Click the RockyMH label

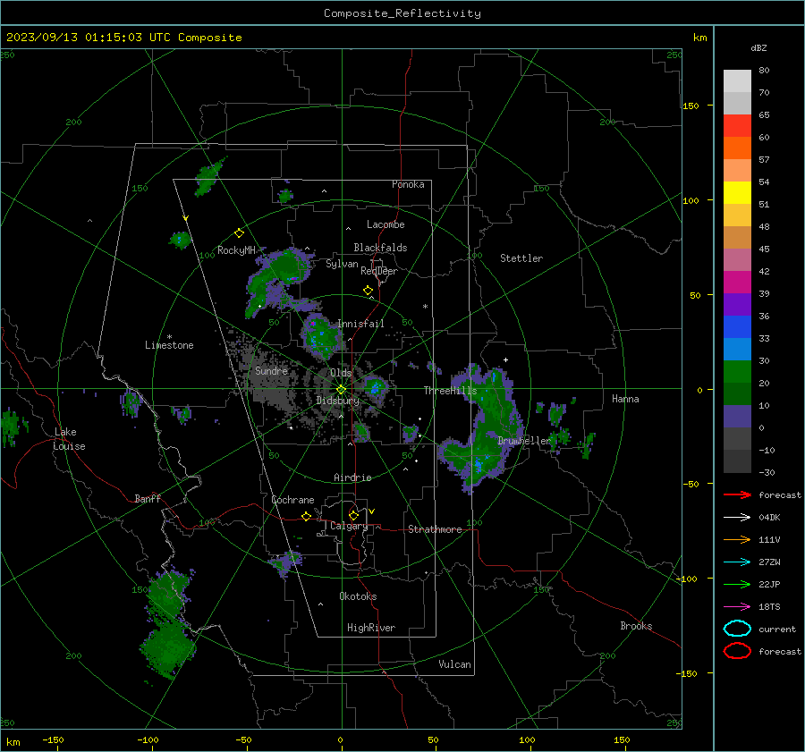pos(236,250)
